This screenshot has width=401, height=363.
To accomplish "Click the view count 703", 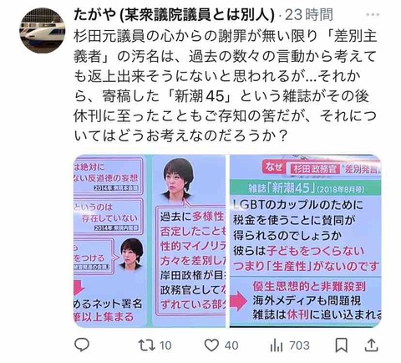I will (299, 345).
